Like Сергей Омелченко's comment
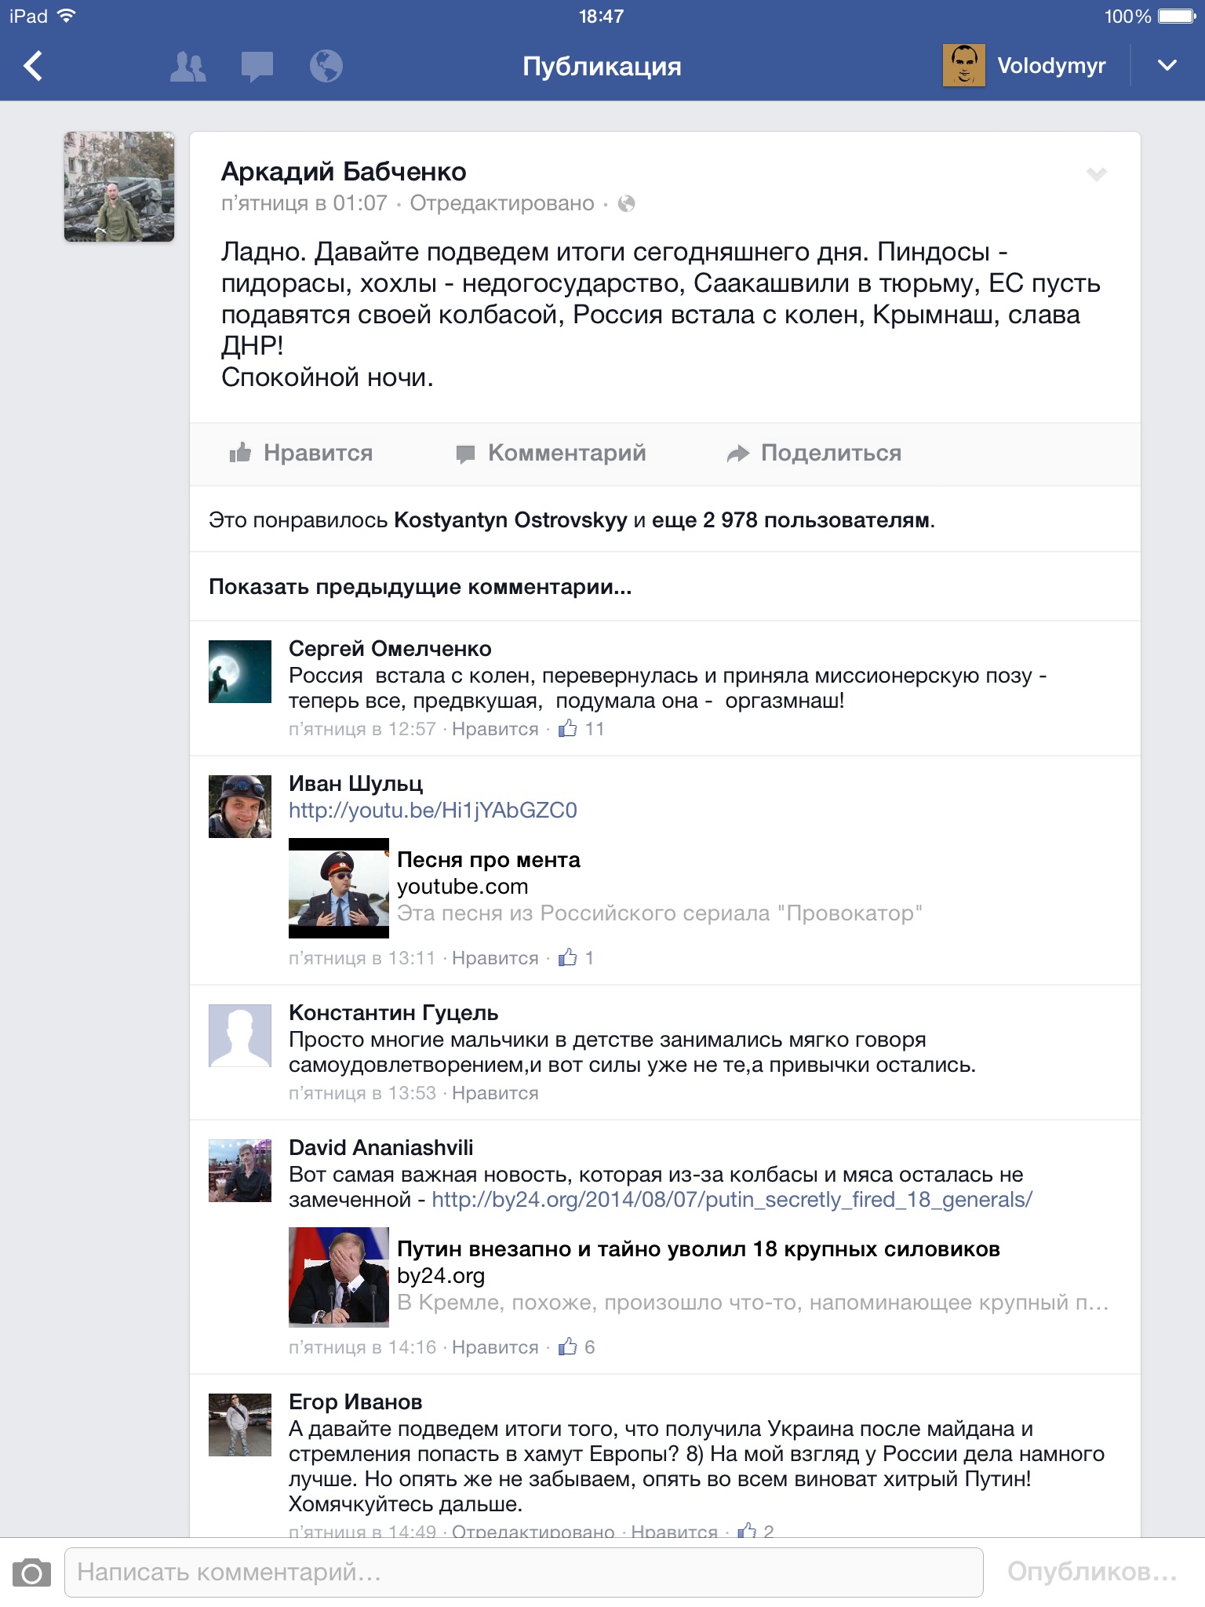1205x1607 pixels. [495, 729]
